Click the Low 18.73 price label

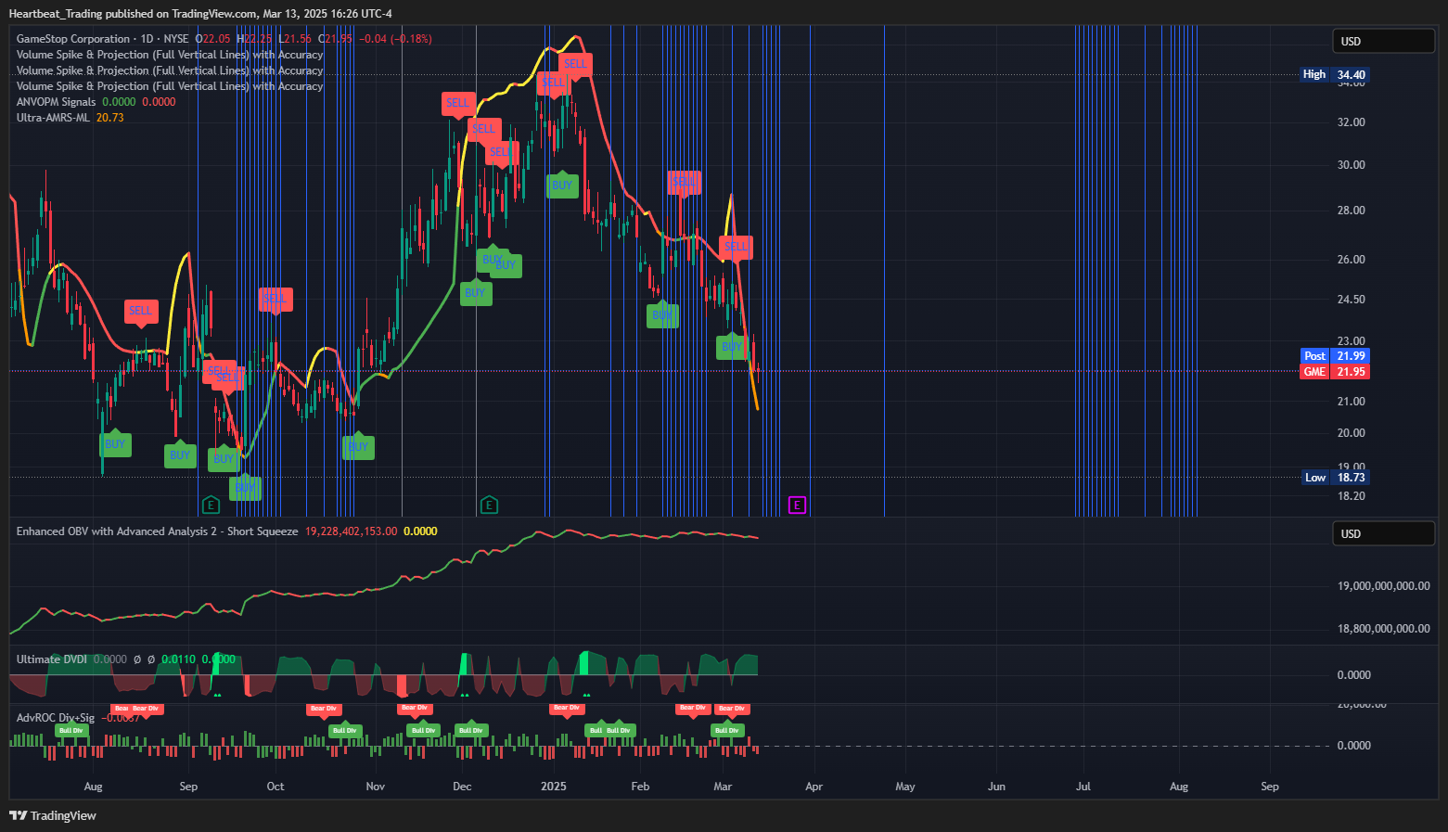pos(1336,478)
